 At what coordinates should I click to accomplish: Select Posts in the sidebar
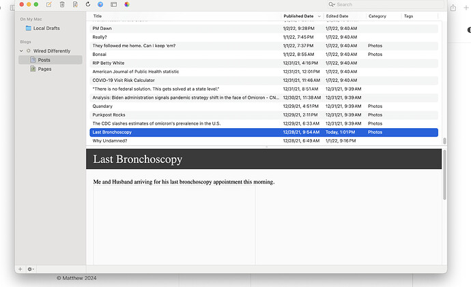(44, 60)
